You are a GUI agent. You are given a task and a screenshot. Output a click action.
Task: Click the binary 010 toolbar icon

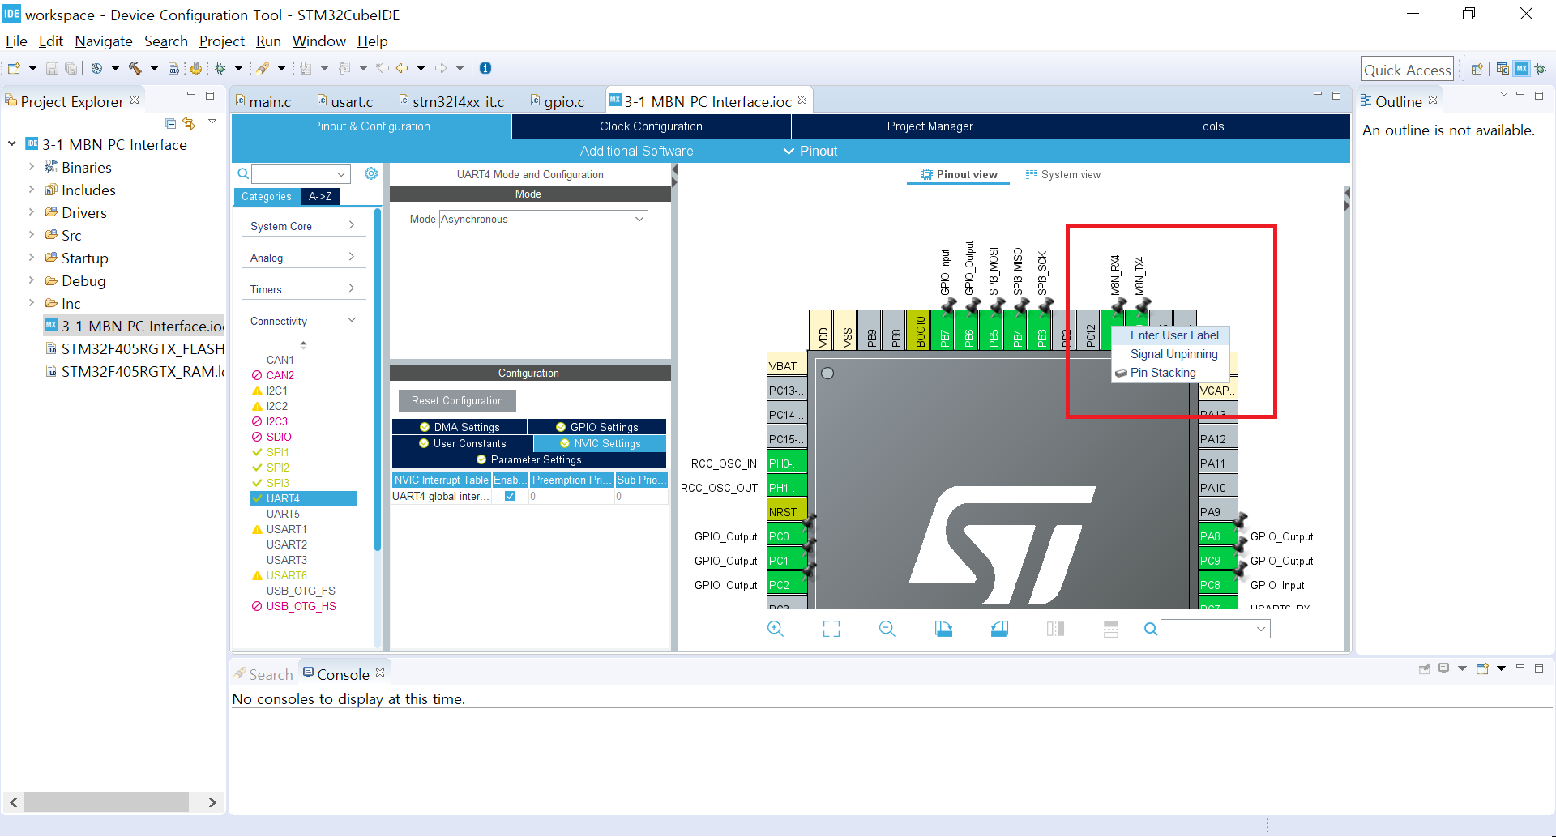pyautogui.click(x=173, y=68)
